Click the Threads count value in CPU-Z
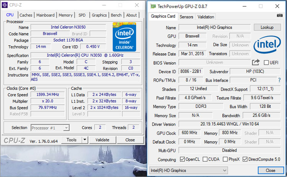287x177 pixels. 134,127
